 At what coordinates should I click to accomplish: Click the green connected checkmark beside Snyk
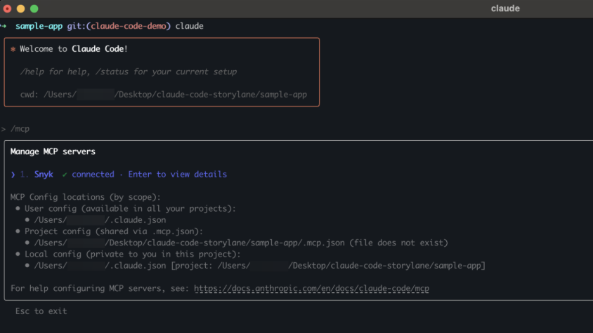[x=65, y=175]
